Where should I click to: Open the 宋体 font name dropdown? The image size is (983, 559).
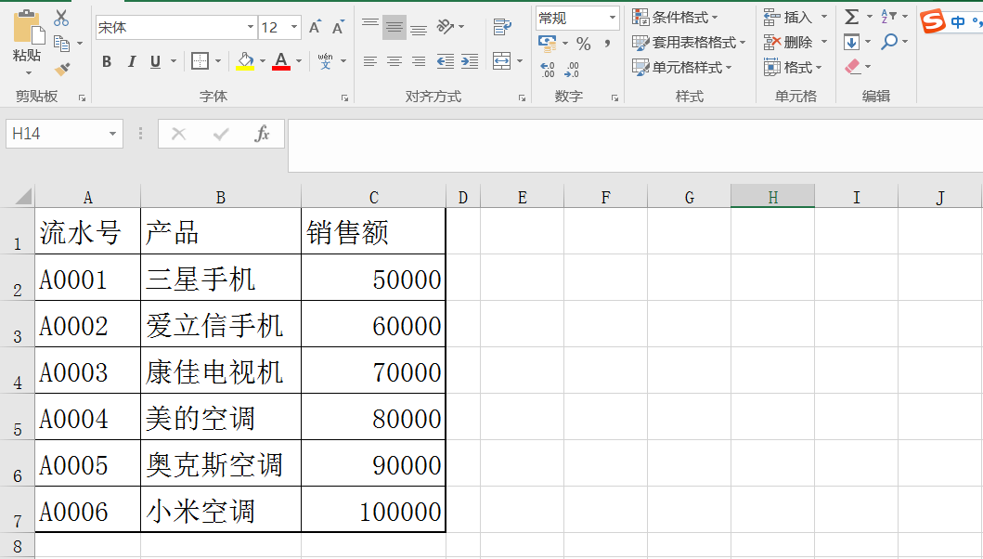[x=250, y=27]
